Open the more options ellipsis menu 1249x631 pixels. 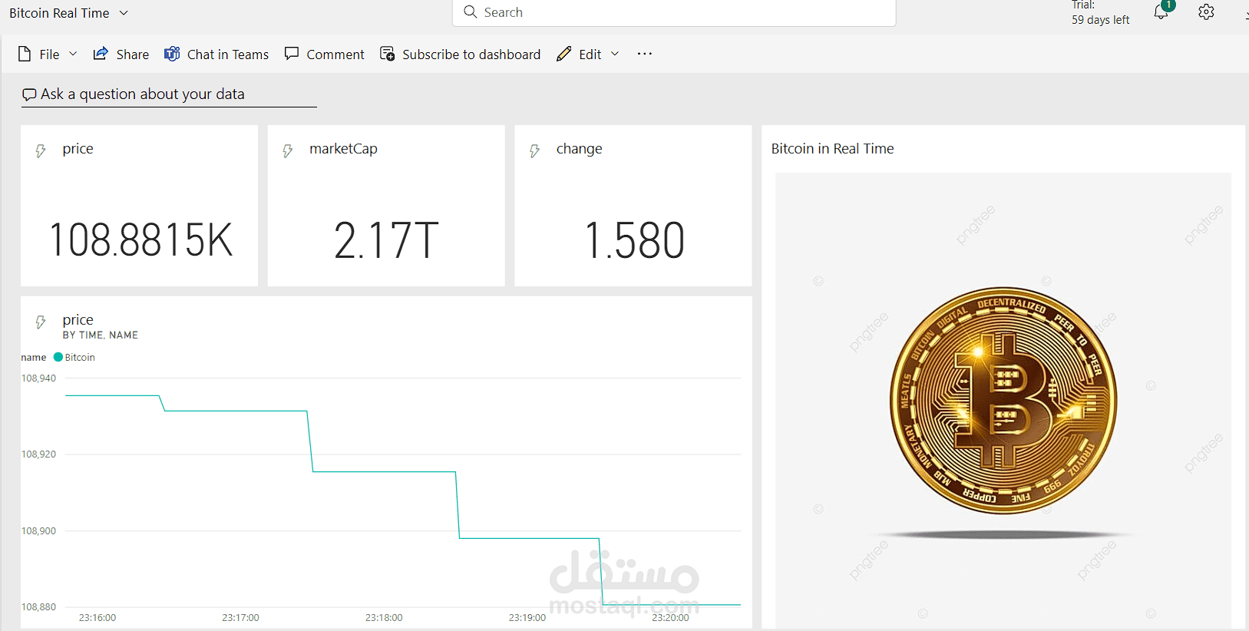645,54
